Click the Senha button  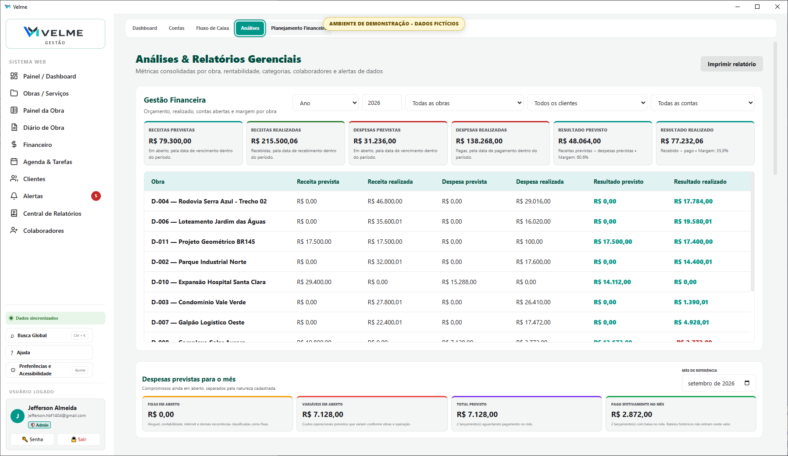click(32, 439)
